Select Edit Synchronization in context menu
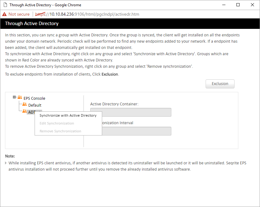This screenshot has width=260, height=207. tap(57, 123)
